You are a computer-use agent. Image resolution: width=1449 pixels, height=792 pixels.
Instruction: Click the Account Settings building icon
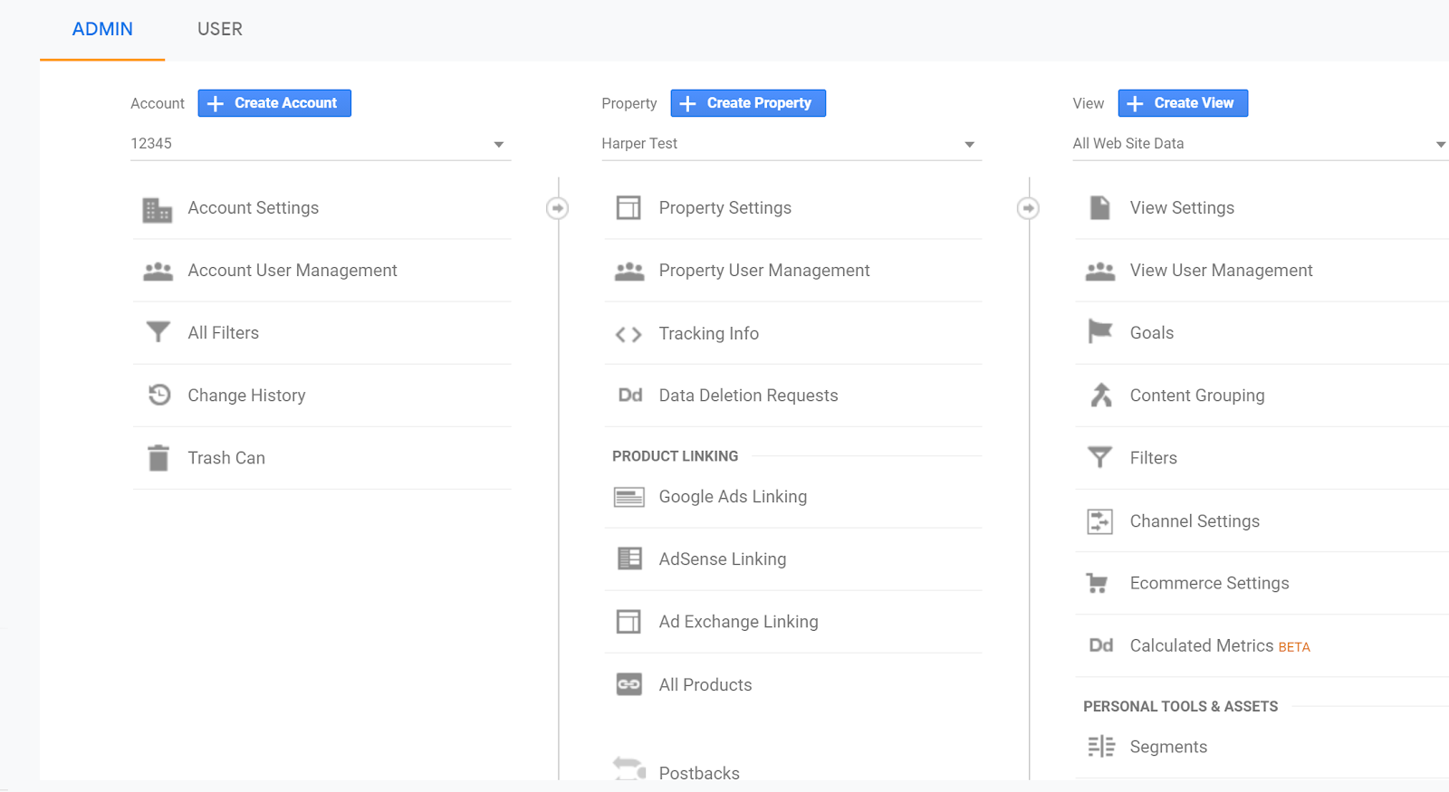(x=158, y=209)
